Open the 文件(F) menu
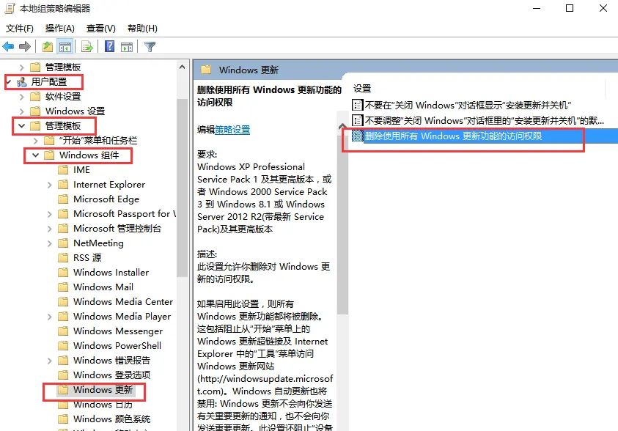This screenshot has width=618, height=431. click(x=19, y=29)
